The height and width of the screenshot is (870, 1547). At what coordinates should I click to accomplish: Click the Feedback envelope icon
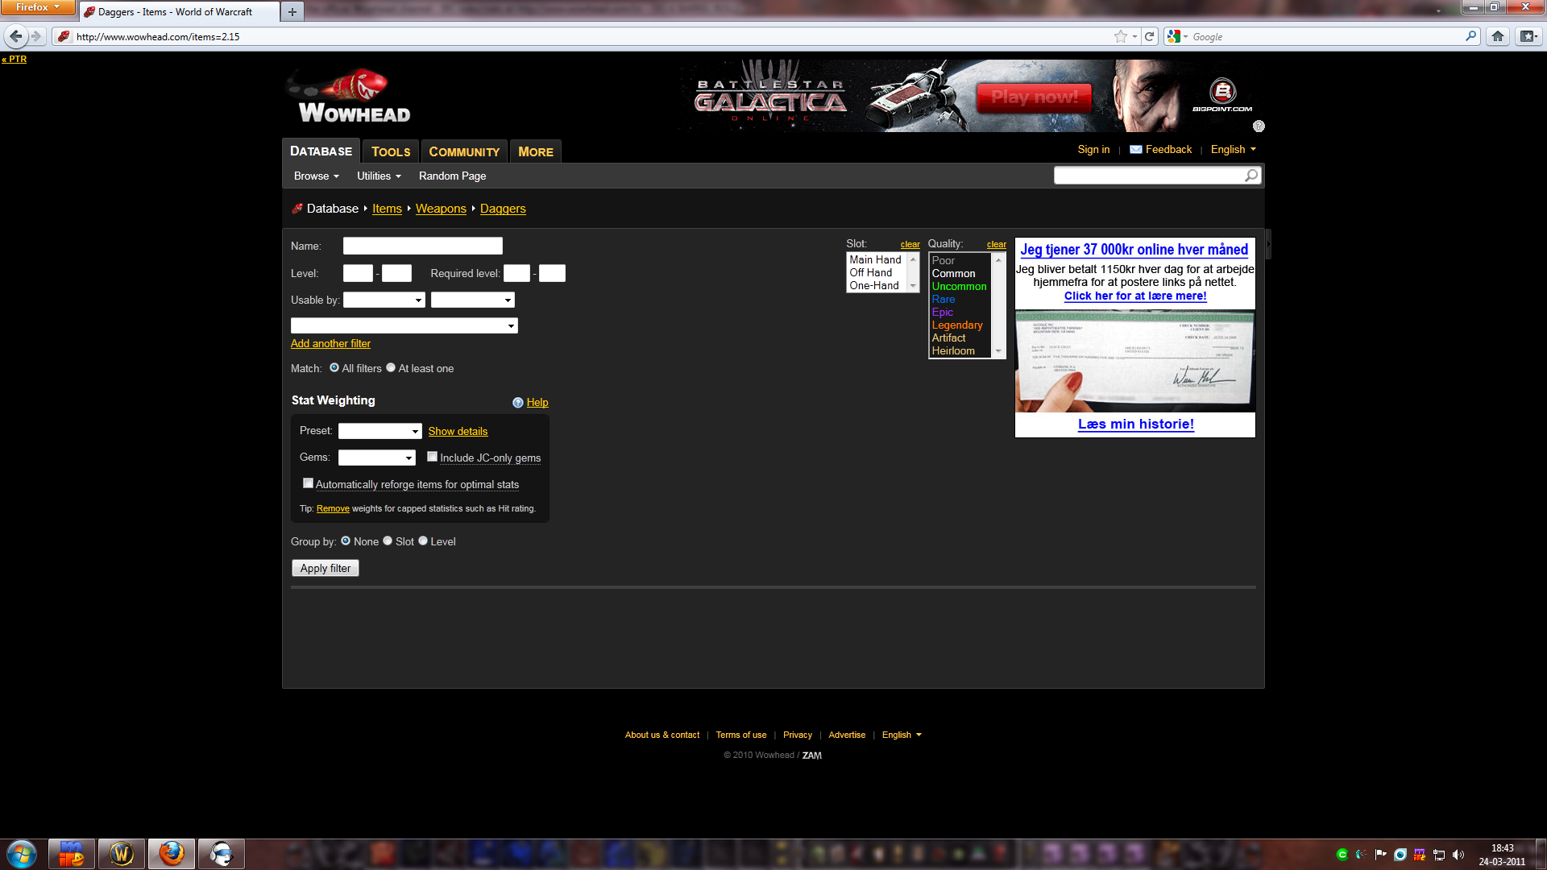[1135, 150]
